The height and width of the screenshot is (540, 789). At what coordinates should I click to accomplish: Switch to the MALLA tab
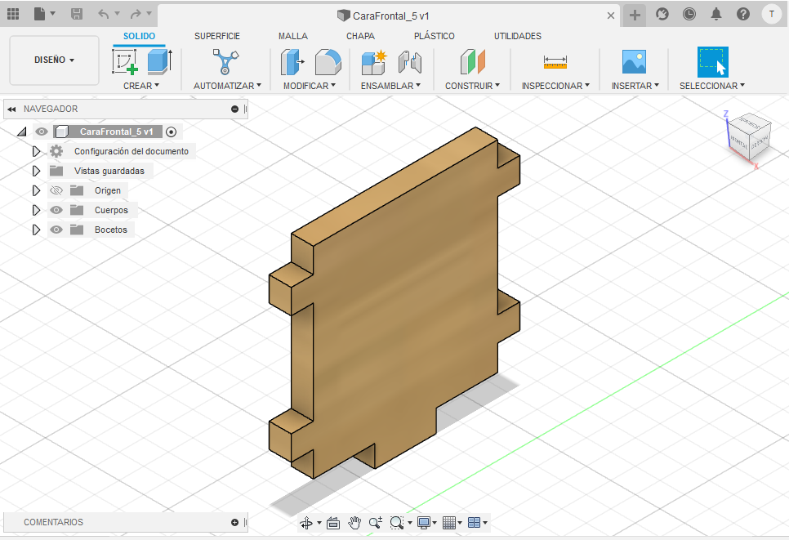[x=293, y=36]
